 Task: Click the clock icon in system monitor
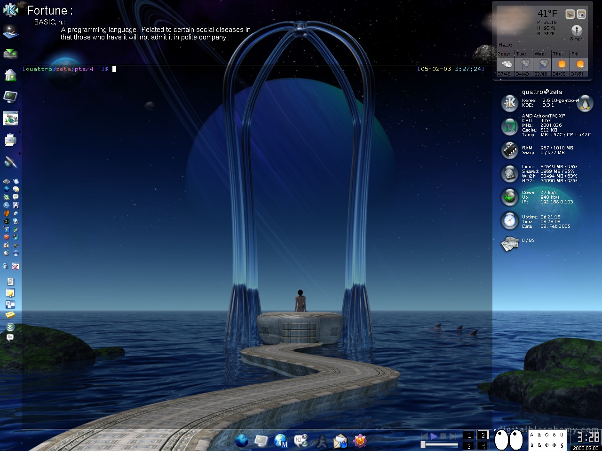point(509,220)
